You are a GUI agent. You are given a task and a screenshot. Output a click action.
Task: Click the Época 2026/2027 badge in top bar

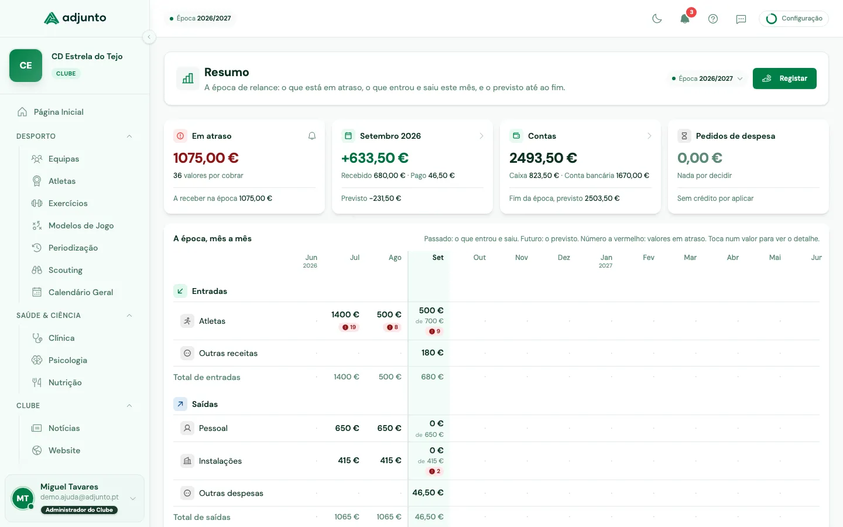pos(200,18)
